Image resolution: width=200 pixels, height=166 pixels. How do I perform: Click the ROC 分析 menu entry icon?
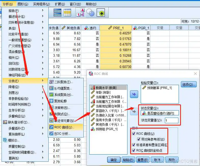[51, 133]
